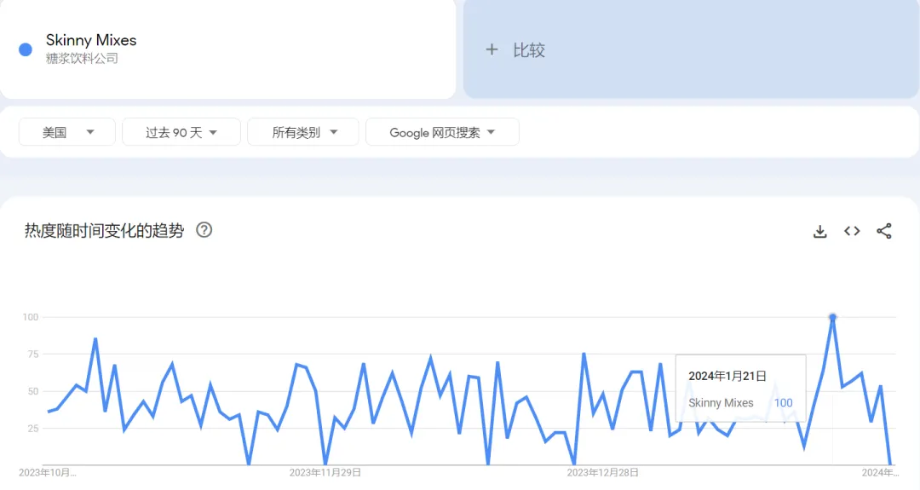Viewport: 920px width, 490px height.
Task: Click the 2024年1月21日 tooltip box
Action: 740,389
